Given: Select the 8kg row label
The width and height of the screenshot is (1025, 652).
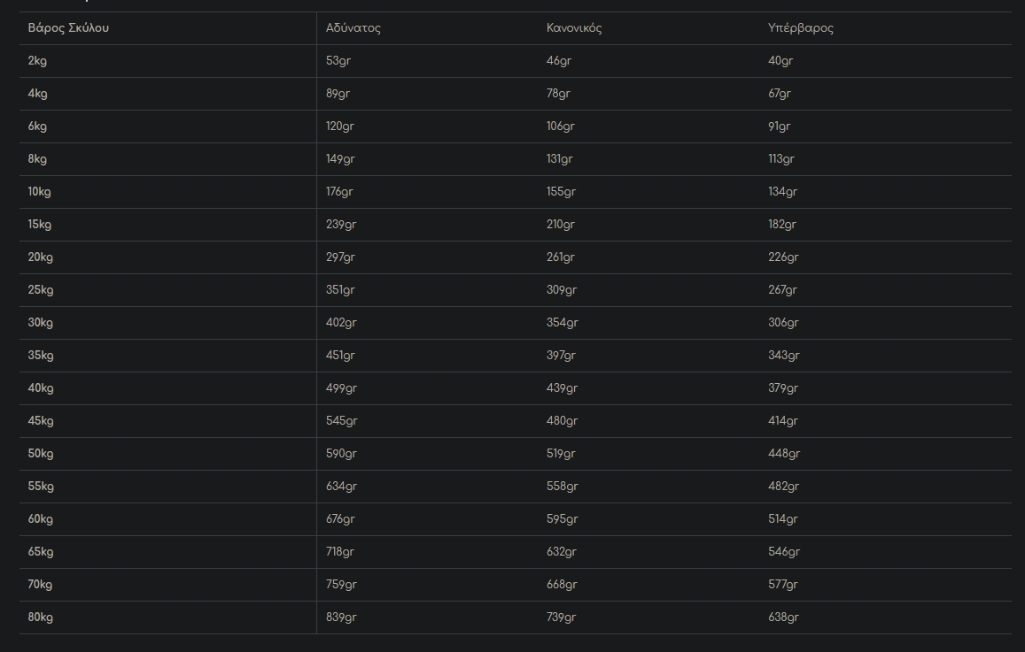Looking at the screenshot, I should [37, 159].
